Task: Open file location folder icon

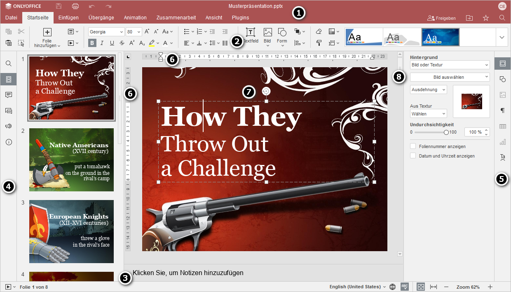Action: tap(469, 18)
